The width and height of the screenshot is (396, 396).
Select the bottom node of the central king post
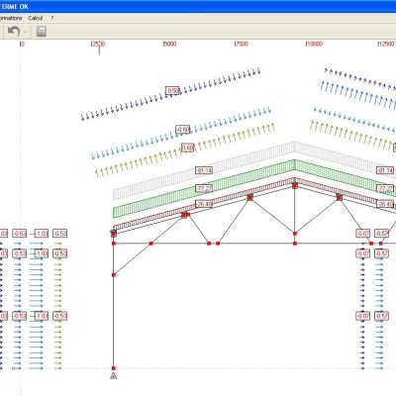coord(295,244)
